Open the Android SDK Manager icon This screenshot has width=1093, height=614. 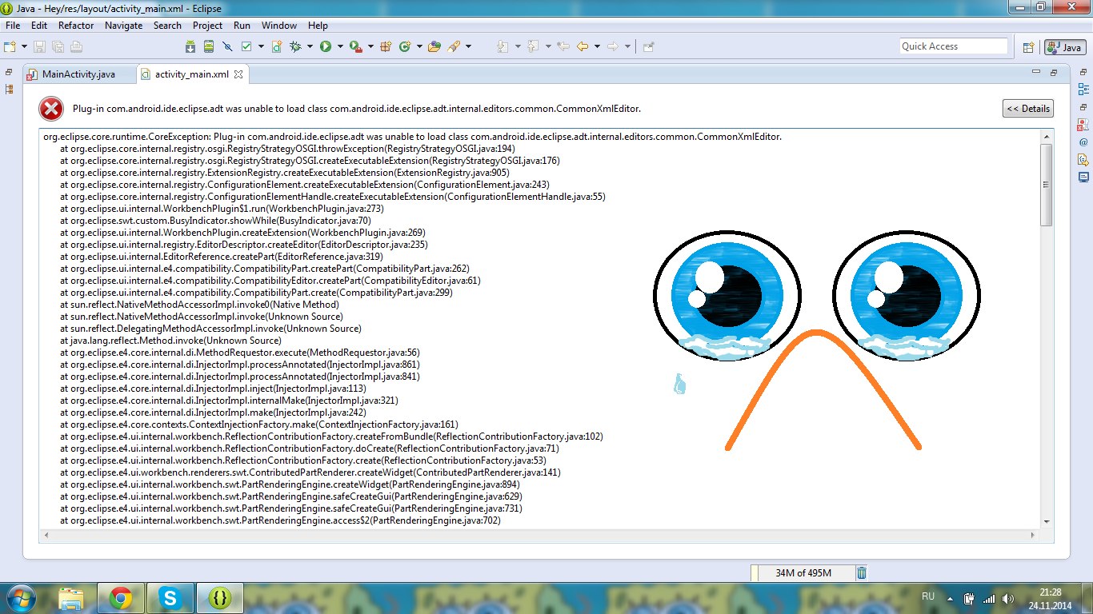(x=190, y=46)
